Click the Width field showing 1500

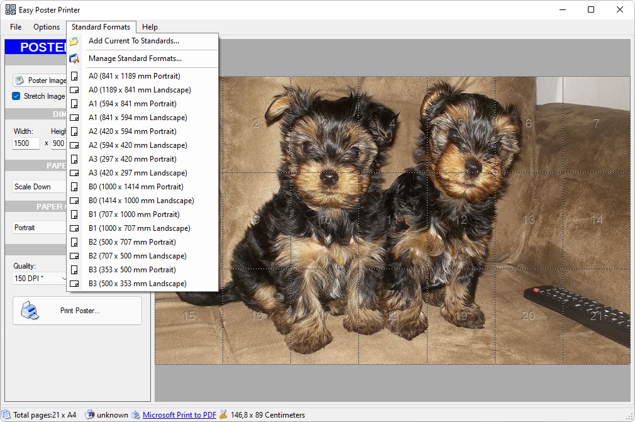[26, 143]
